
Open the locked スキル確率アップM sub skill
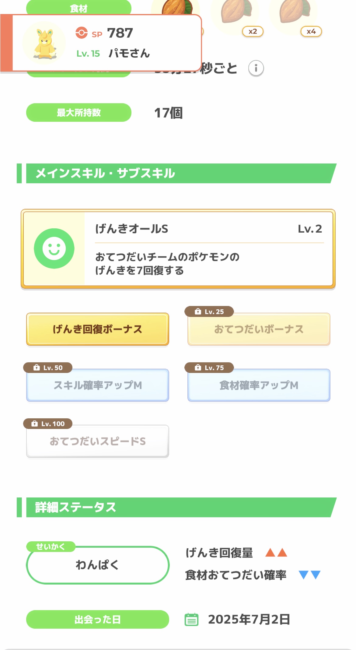pos(97,385)
